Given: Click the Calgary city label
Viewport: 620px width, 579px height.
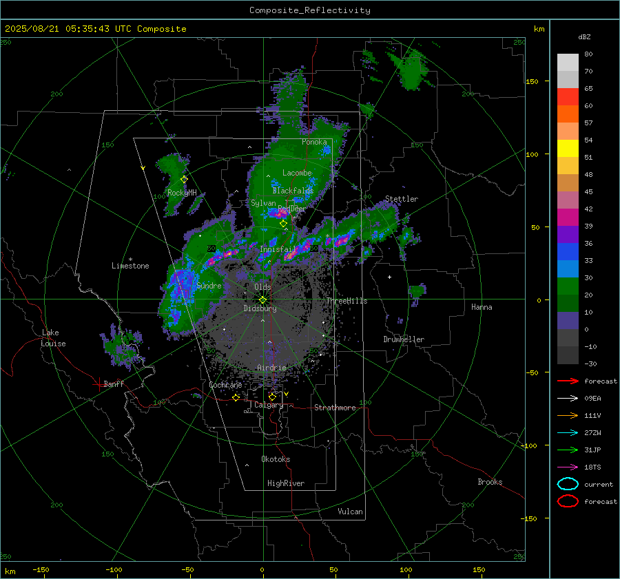Looking at the screenshot, I should 269,405.
